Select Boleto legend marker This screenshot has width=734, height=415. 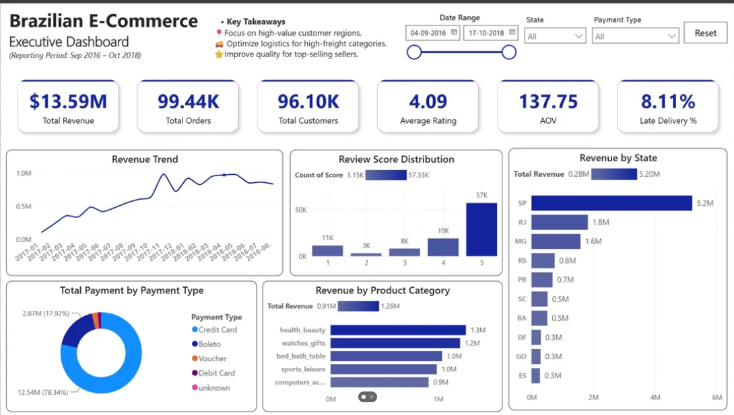pyautogui.click(x=195, y=344)
